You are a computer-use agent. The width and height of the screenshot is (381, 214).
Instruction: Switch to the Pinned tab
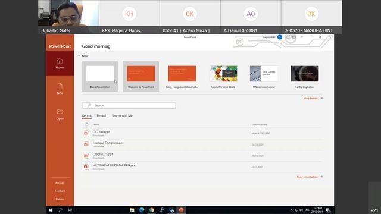point(101,116)
